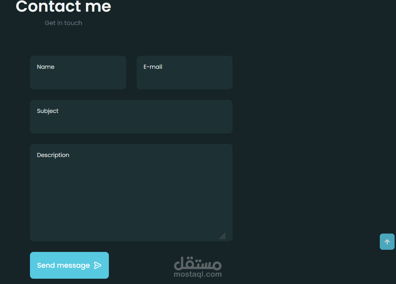The height and width of the screenshot is (284, 396).
Task: Click the 'Send message' button text
Action: (63, 265)
